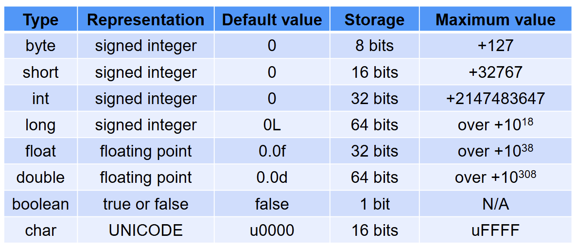The width and height of the screenshot is (576, 248).
Task: Click the Type column header
Action: coord(40,20)
